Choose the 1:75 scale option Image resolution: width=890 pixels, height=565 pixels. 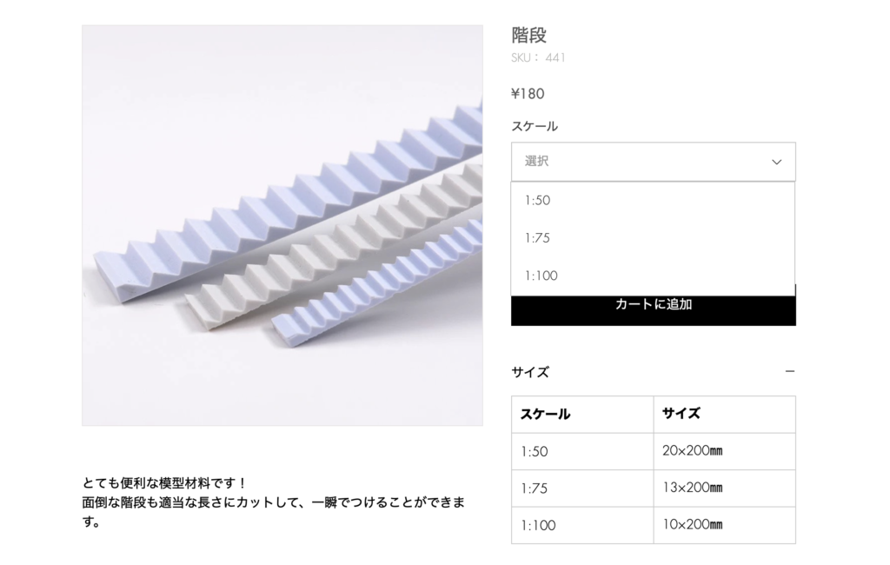point(653,238)
